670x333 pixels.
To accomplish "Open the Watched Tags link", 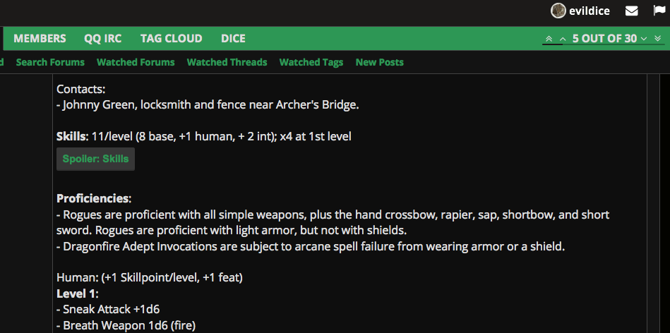I will (311, 62).
